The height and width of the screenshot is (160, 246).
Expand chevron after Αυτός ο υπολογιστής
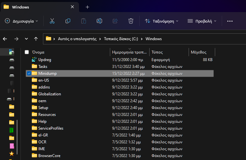(x=100, y=39)
